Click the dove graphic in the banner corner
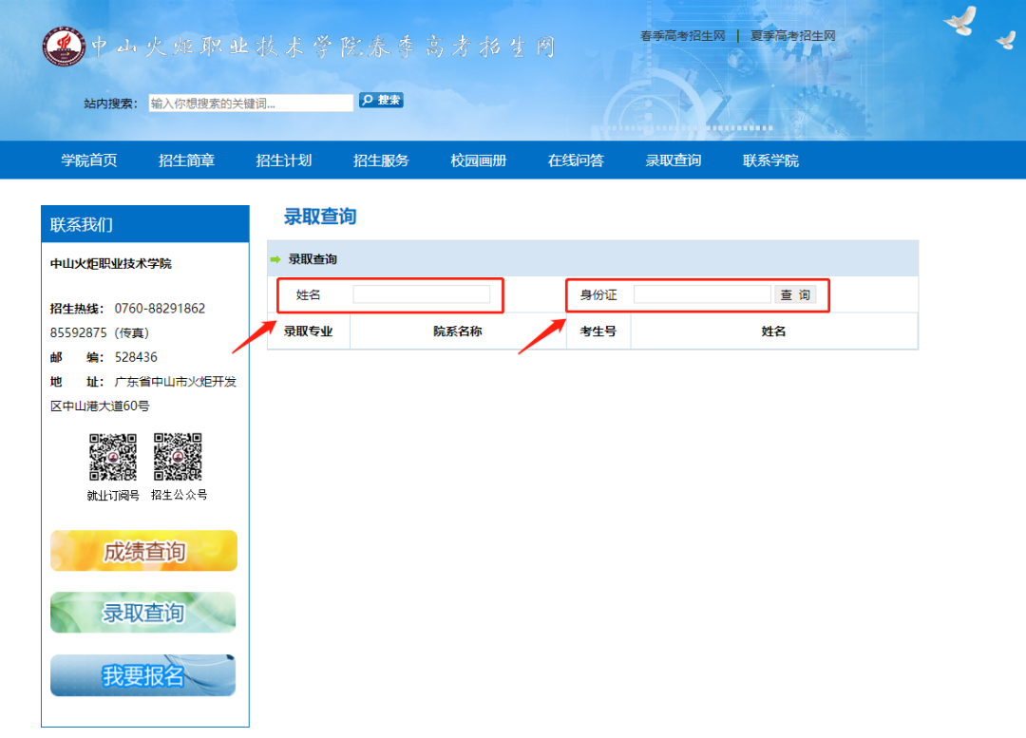The width and height of the screenshot is (1026, 738). point(959,21)
